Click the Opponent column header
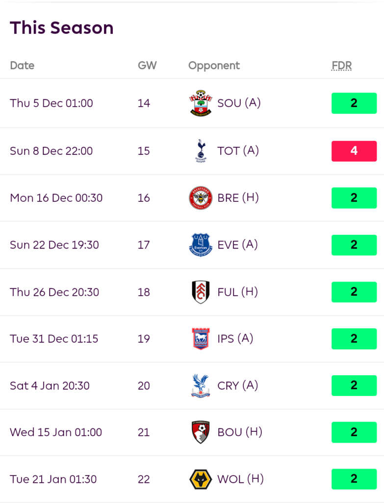Image resolution: width=384 pixels, height=503 pixels. [214, 65]
